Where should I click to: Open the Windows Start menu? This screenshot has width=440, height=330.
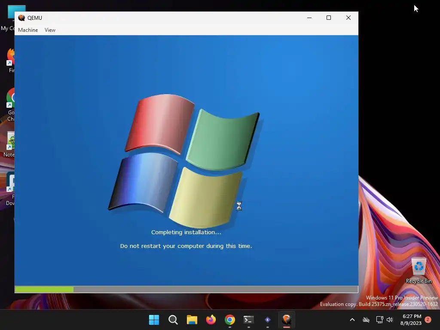tap(154, 320)
